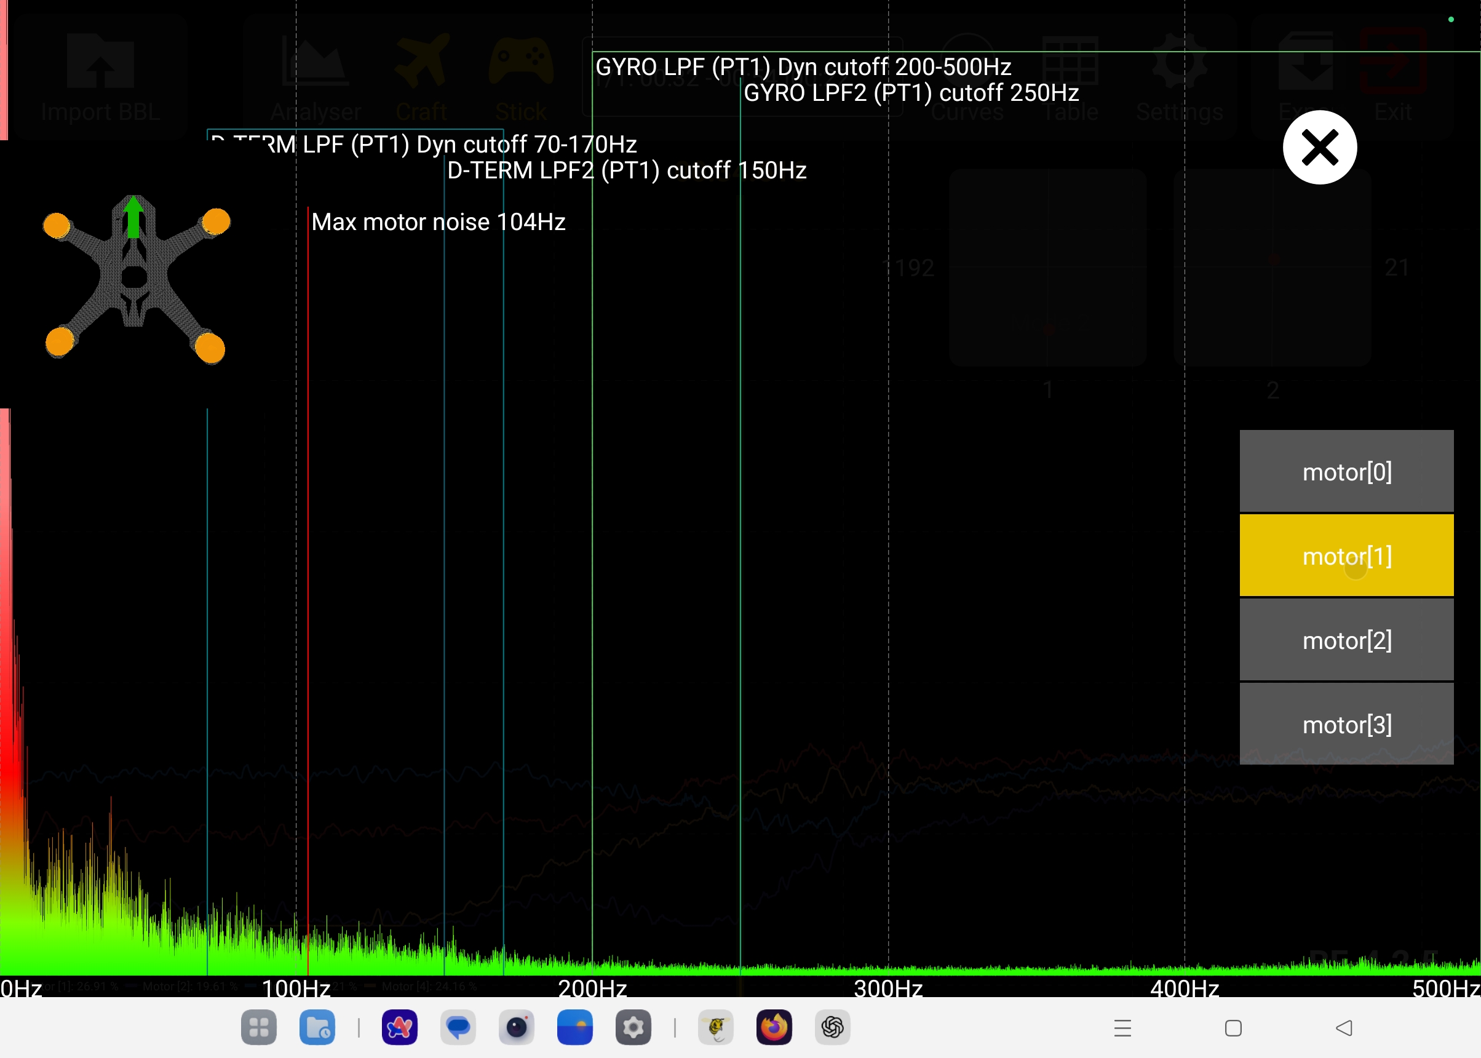Launch Firefox from the dock
1481x1058 pixels.
pos(774,1027)
